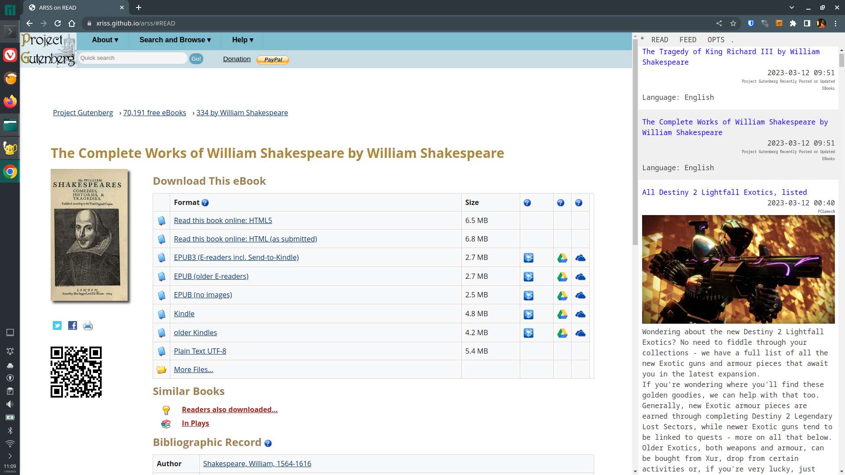The image size is (845, 475).
Task: Click the Google Drive icon in the EPUB3 row
Action: pos(562,258)
